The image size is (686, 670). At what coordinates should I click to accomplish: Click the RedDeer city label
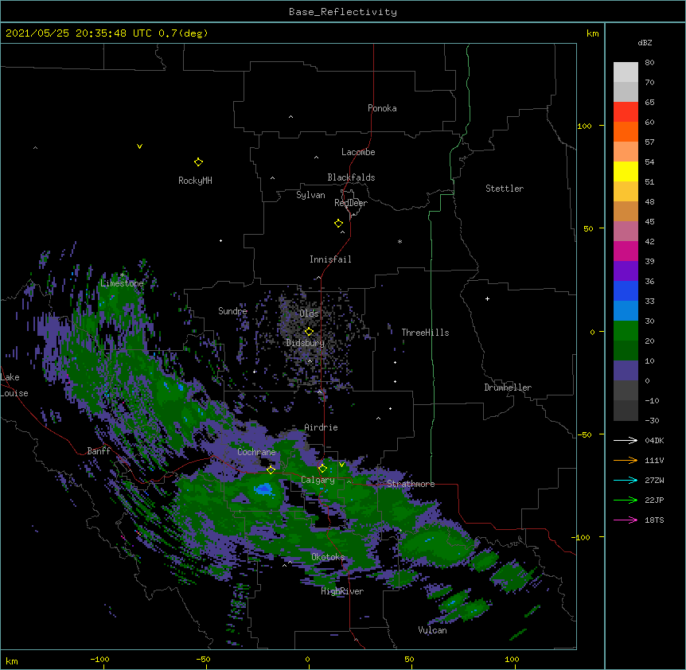[351, 203]
